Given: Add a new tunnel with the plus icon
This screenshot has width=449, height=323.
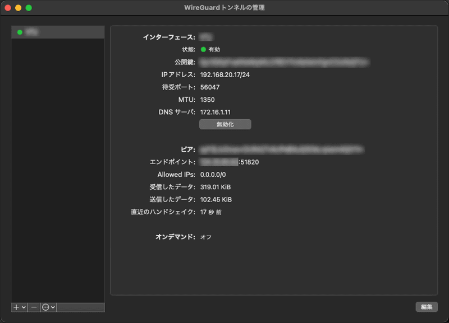Looking at the screenshot, I should coord(16,307).
